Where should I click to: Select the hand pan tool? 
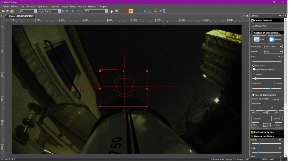[111, 11]
